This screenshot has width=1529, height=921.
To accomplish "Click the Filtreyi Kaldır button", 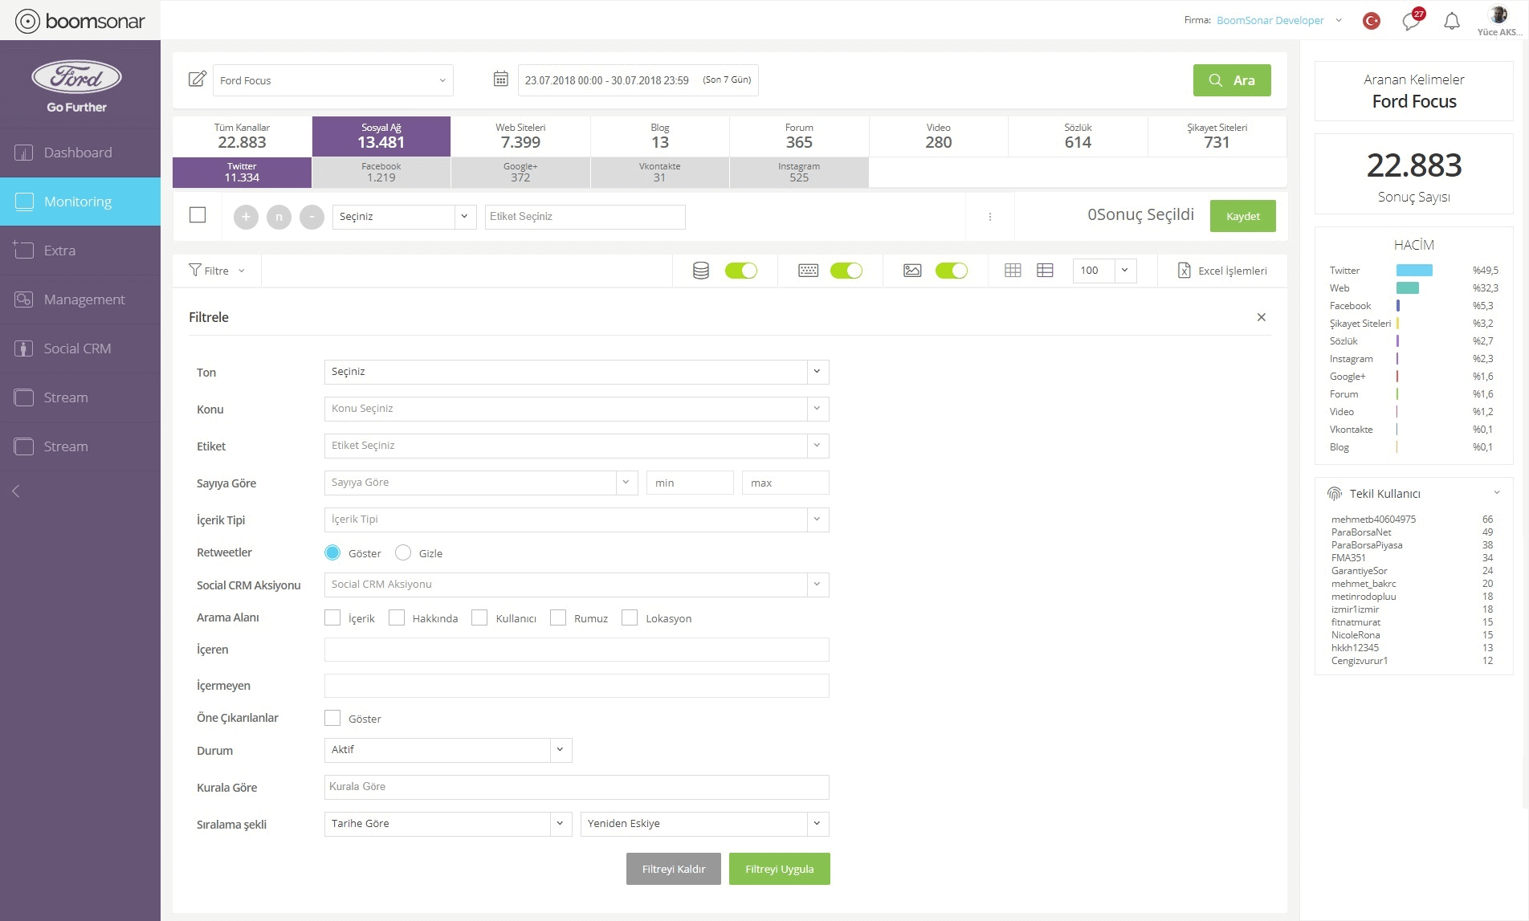I will click(674, 869).
